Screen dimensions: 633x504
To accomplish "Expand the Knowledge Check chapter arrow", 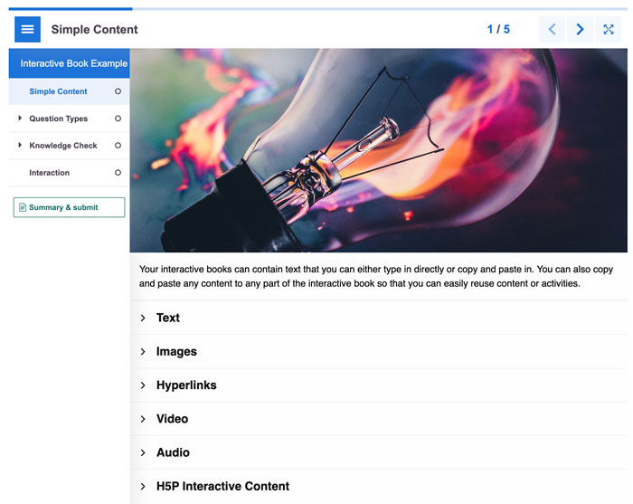I will [x=20, y=146].
